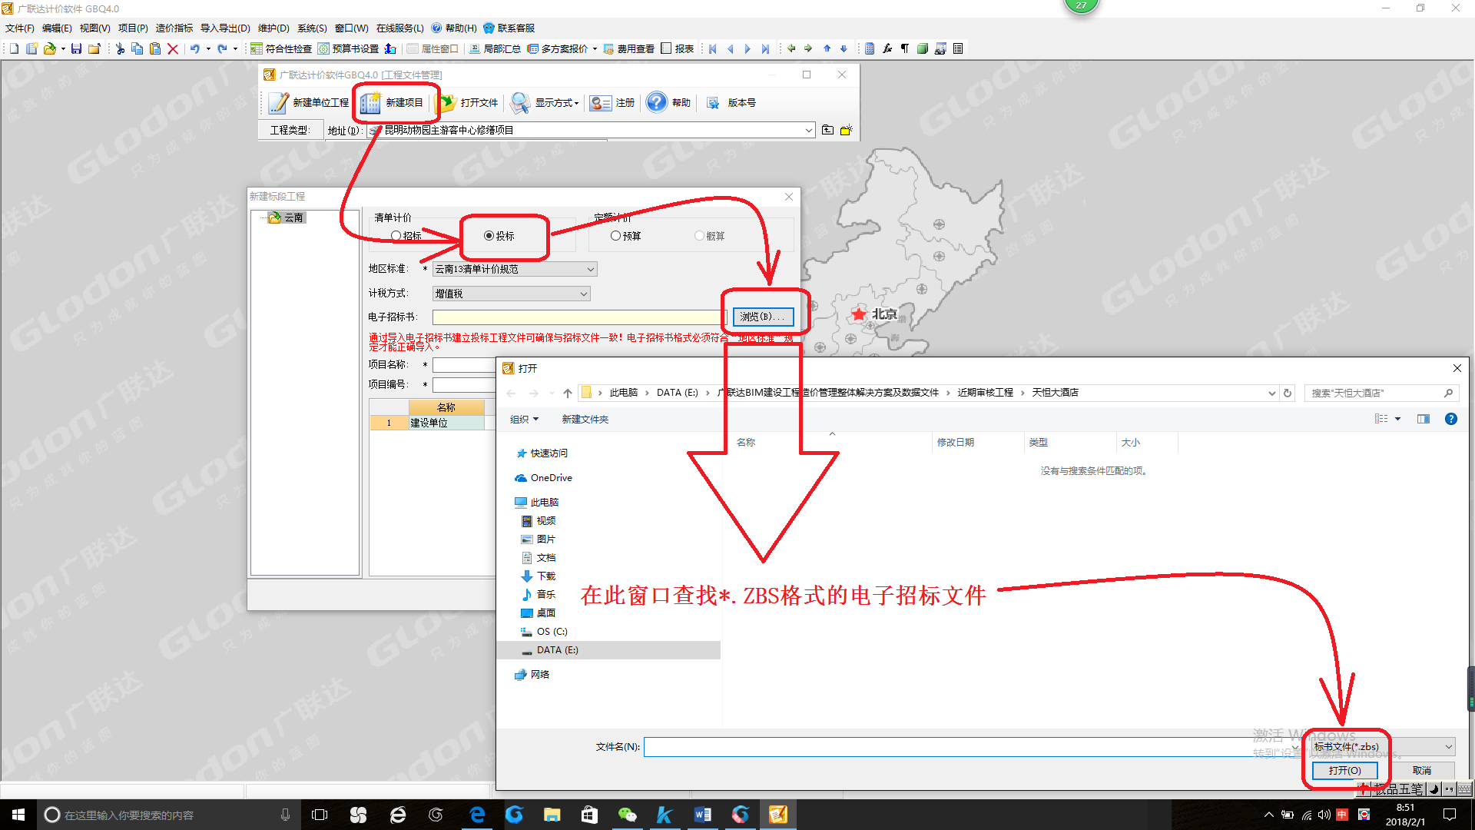This screenshot has width=1475, height=830.
Task: Open the 项目(P) menu
Action: pyautogui.click(x=133, y=28)
